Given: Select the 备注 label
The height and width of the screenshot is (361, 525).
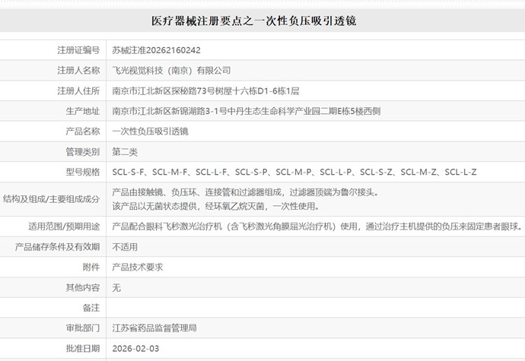Looking at the screenshot, I should 91,308.
